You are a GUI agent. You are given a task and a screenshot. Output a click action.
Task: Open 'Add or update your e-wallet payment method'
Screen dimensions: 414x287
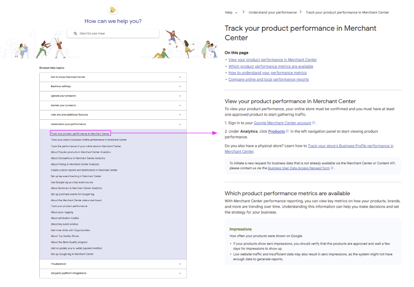tap(76, 248)
